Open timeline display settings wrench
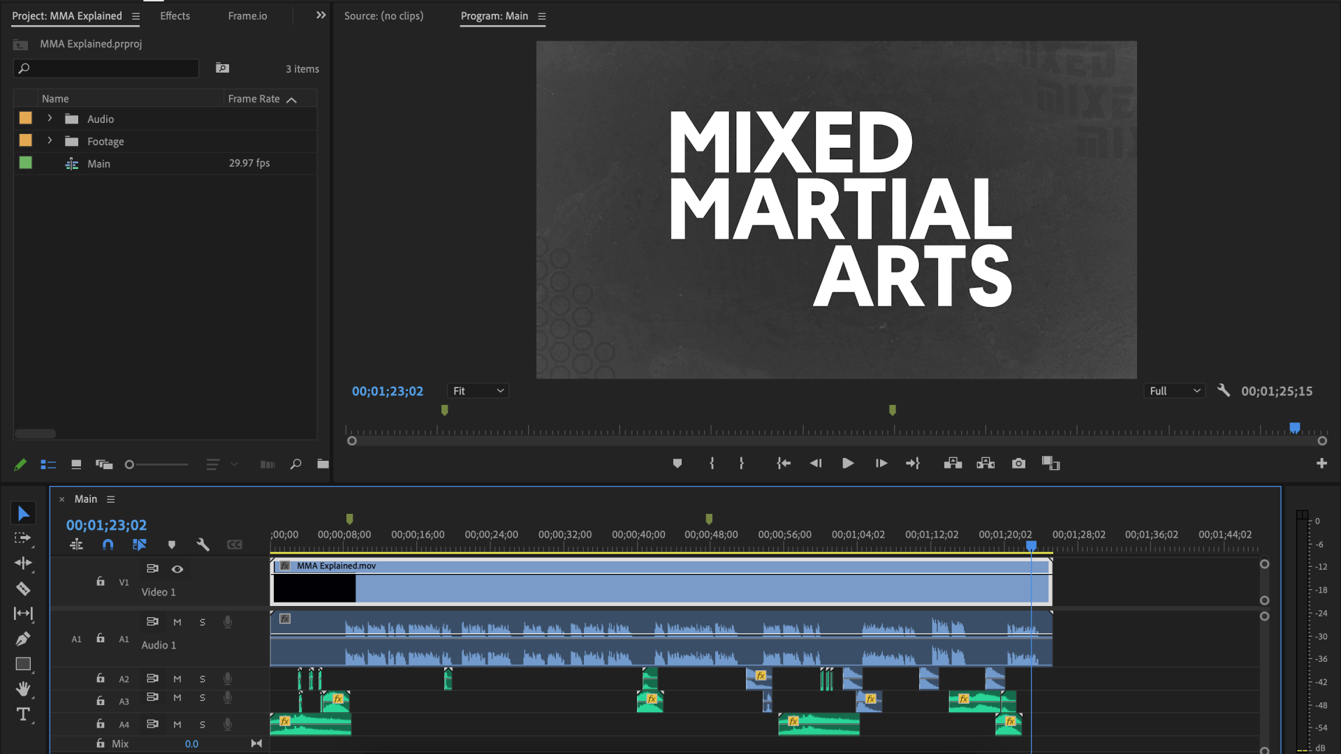The height and width of the screenshot is (754, 1341). click(203, 545)
